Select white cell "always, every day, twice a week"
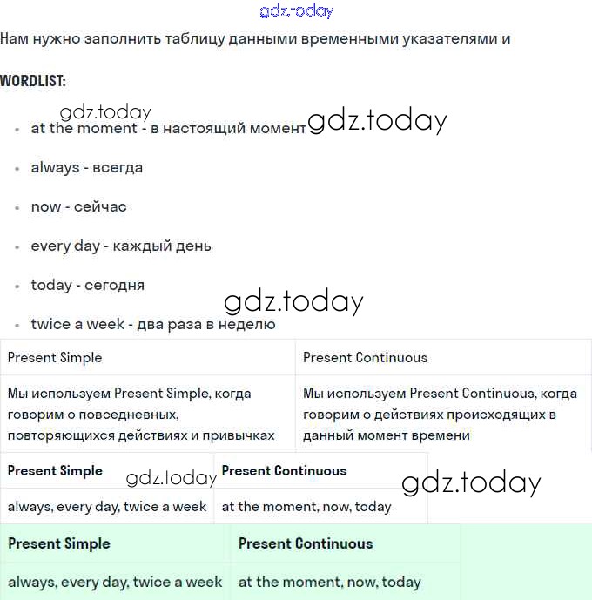 (x=107, y=507)
